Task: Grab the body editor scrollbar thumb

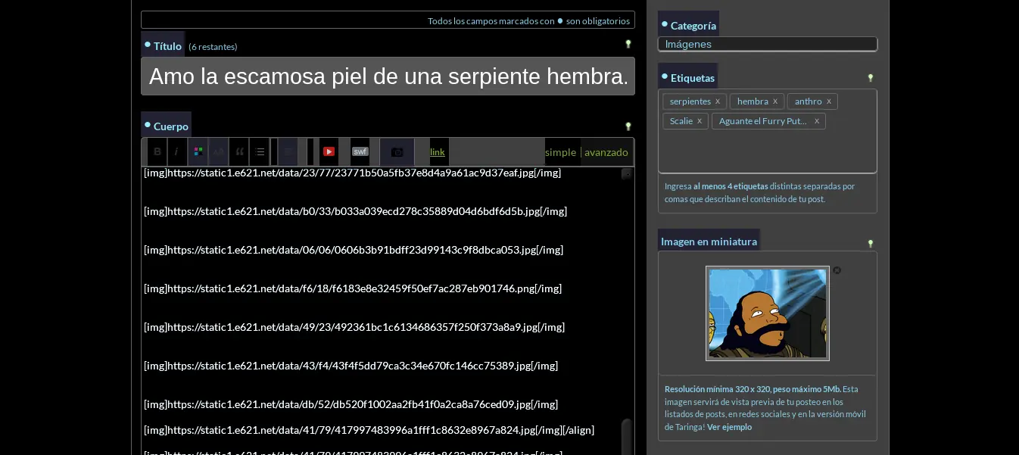Action: [626, 437]
